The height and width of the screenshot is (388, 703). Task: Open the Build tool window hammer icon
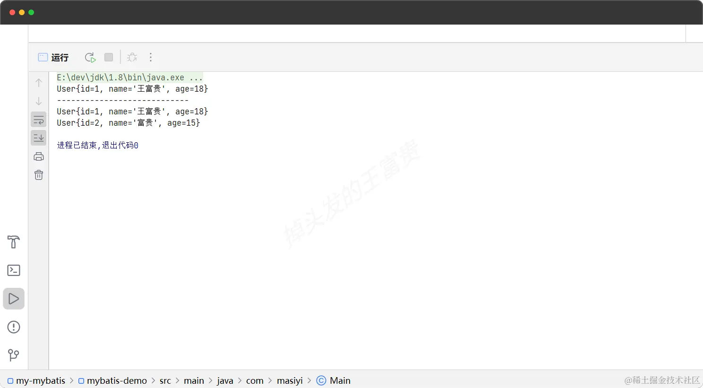14,242
